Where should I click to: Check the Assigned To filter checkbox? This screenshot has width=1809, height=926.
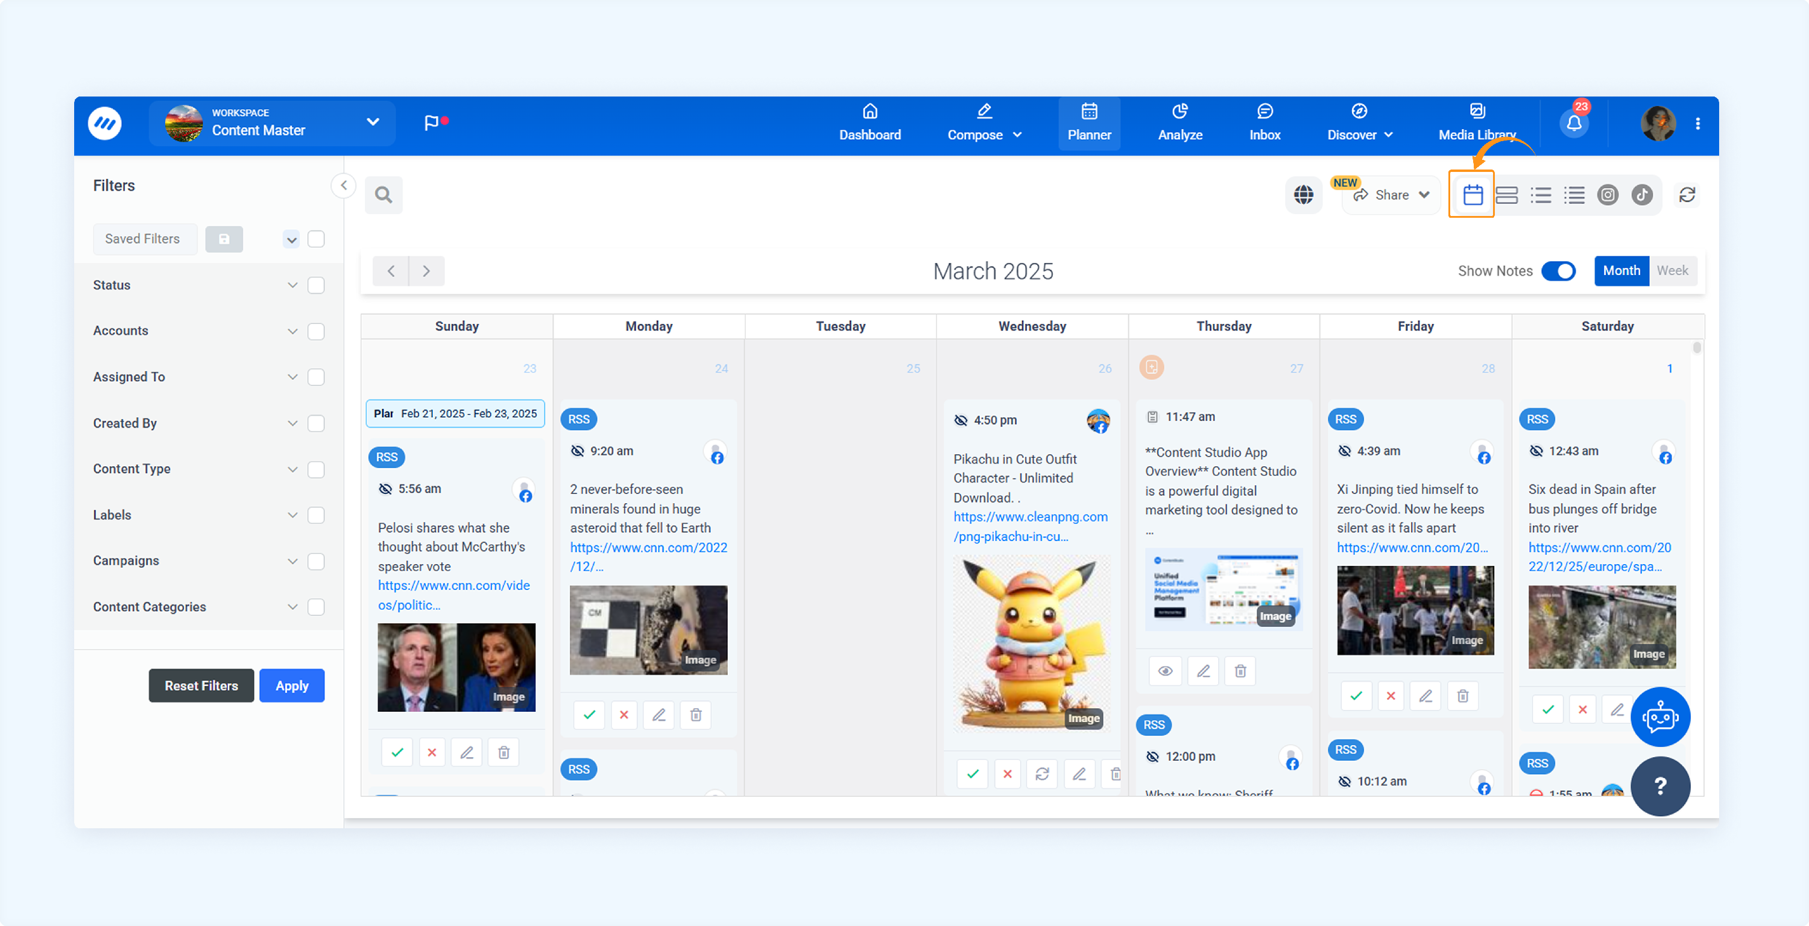point(316,377)
